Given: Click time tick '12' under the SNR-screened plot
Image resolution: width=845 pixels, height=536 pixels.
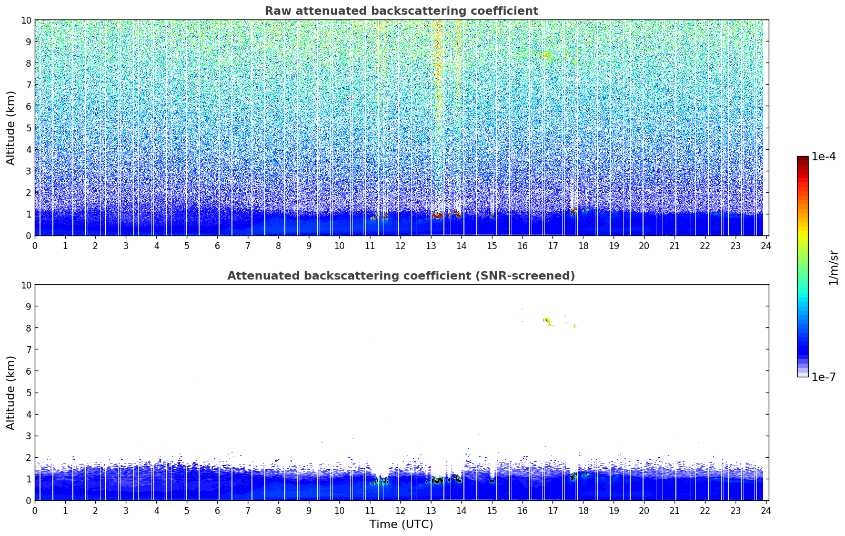Looking at the screenshot, I should click(x=400, y=510).
